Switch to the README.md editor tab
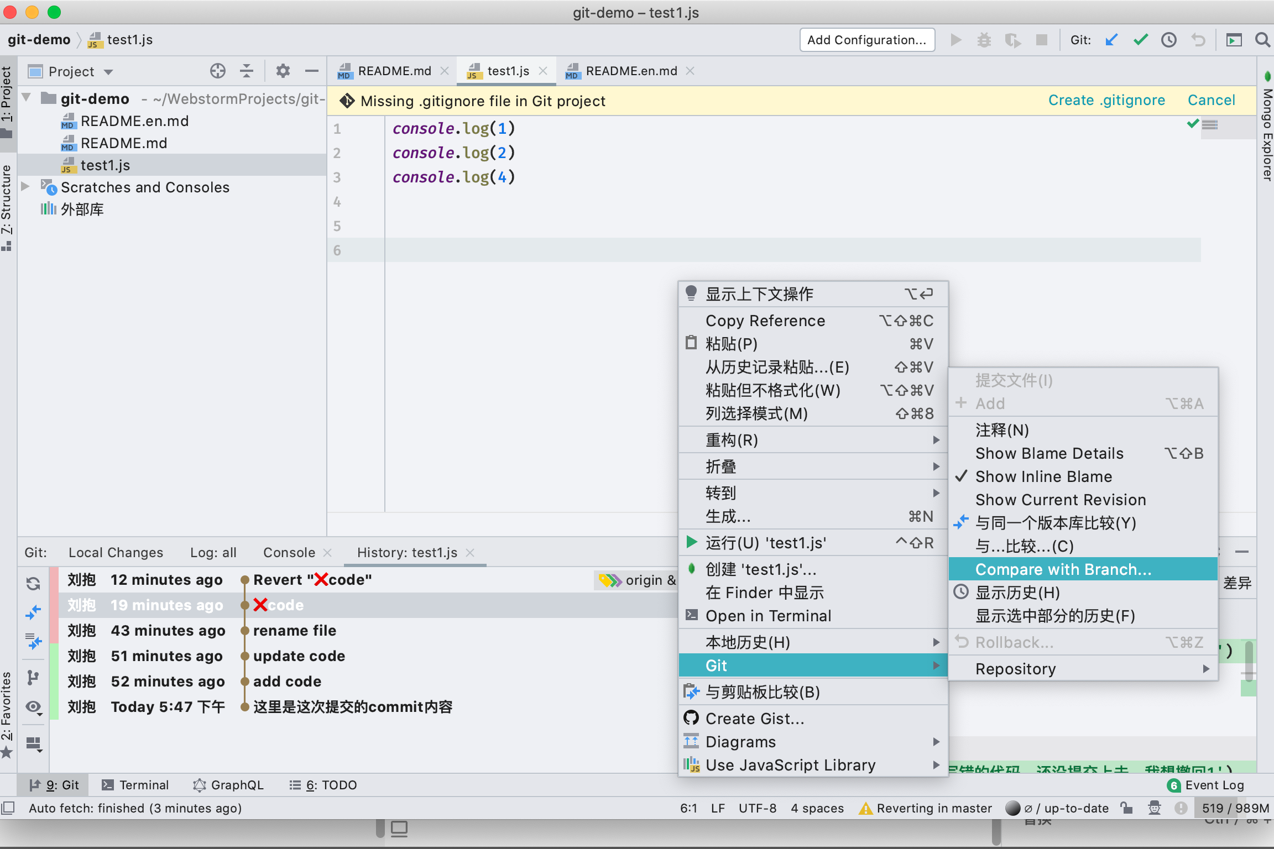Image resolution: width=1274 pixels, height=849 pixels. tap(394, 71)
